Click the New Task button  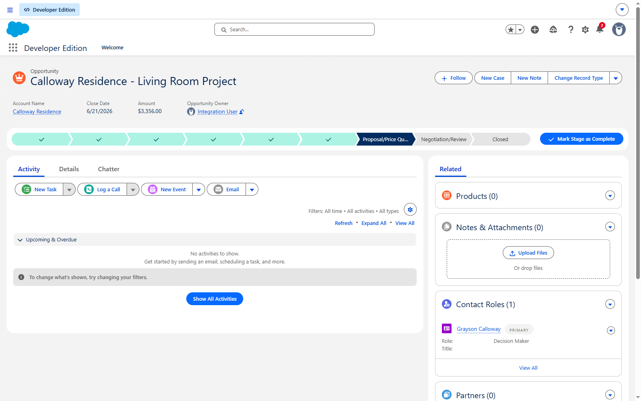[x=39, y=189]
